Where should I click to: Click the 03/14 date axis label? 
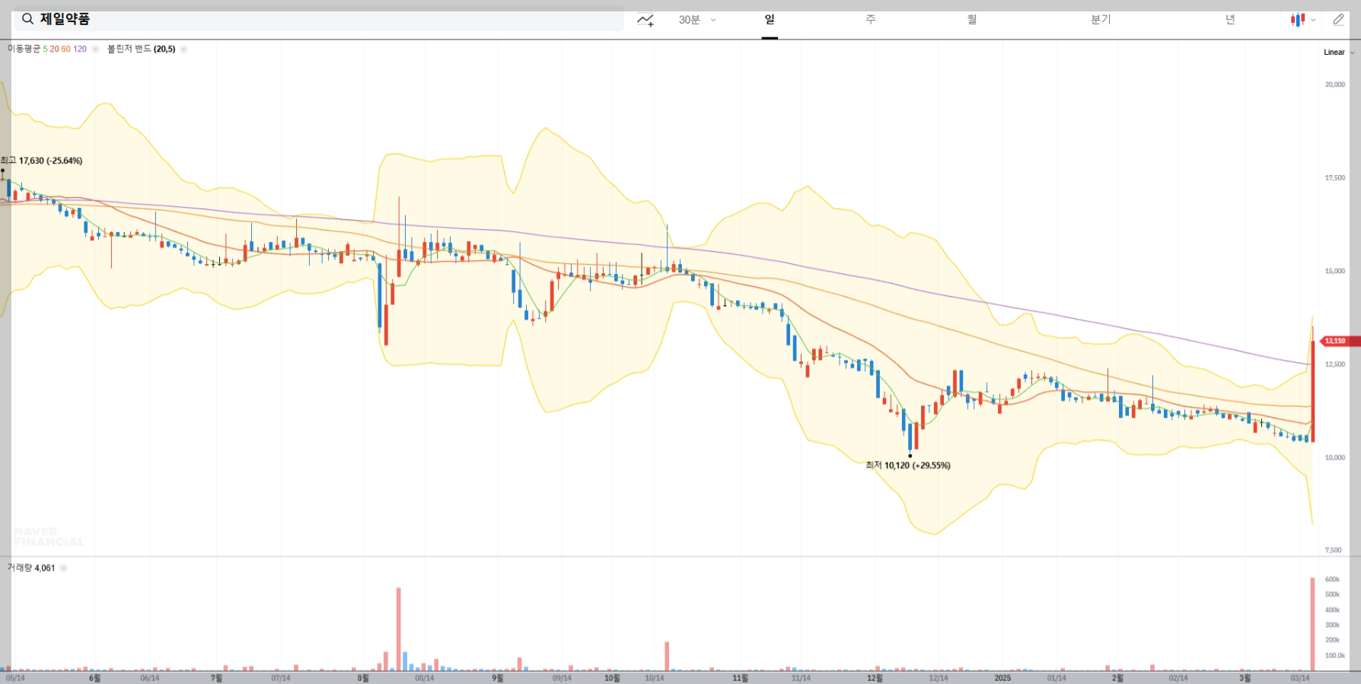click(x=1300, y=678)
